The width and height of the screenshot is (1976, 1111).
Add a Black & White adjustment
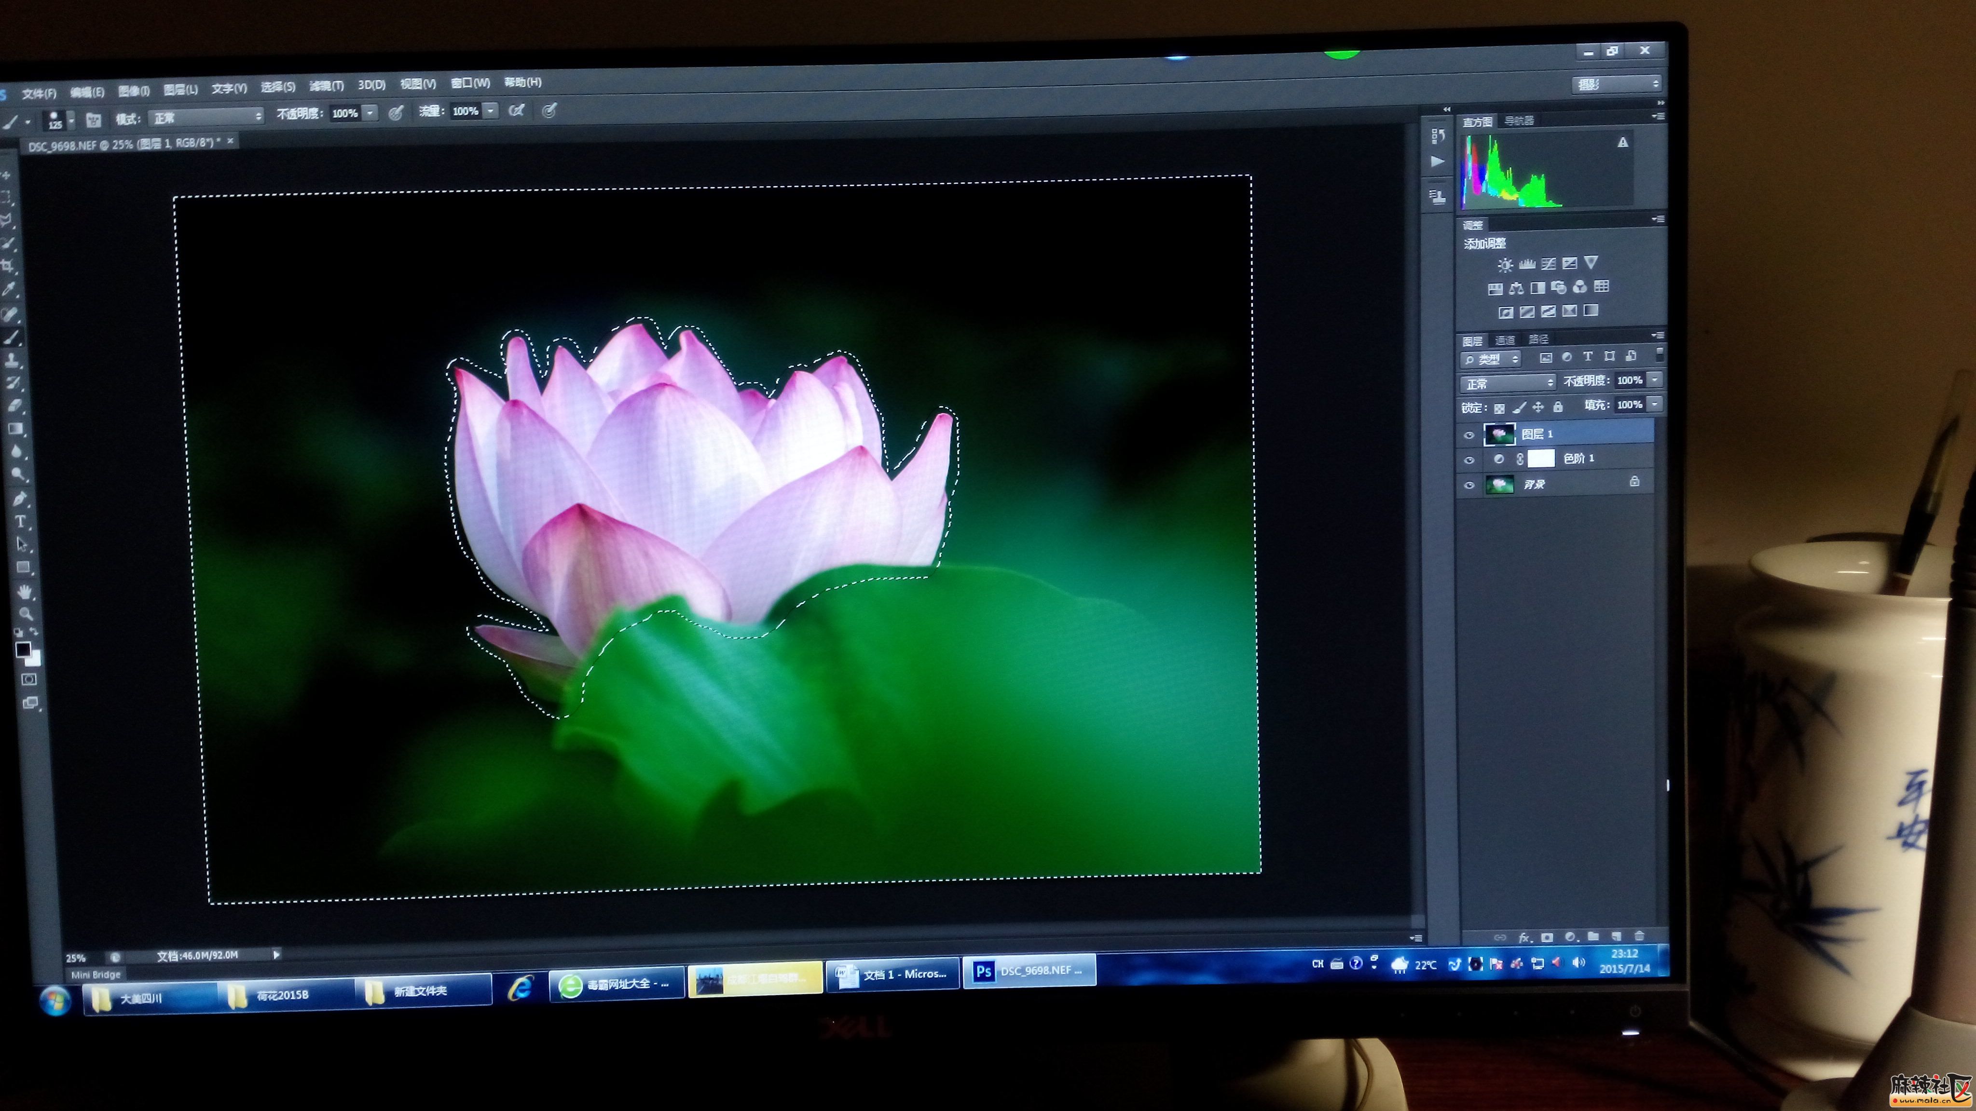click(x=1538, y=287)
